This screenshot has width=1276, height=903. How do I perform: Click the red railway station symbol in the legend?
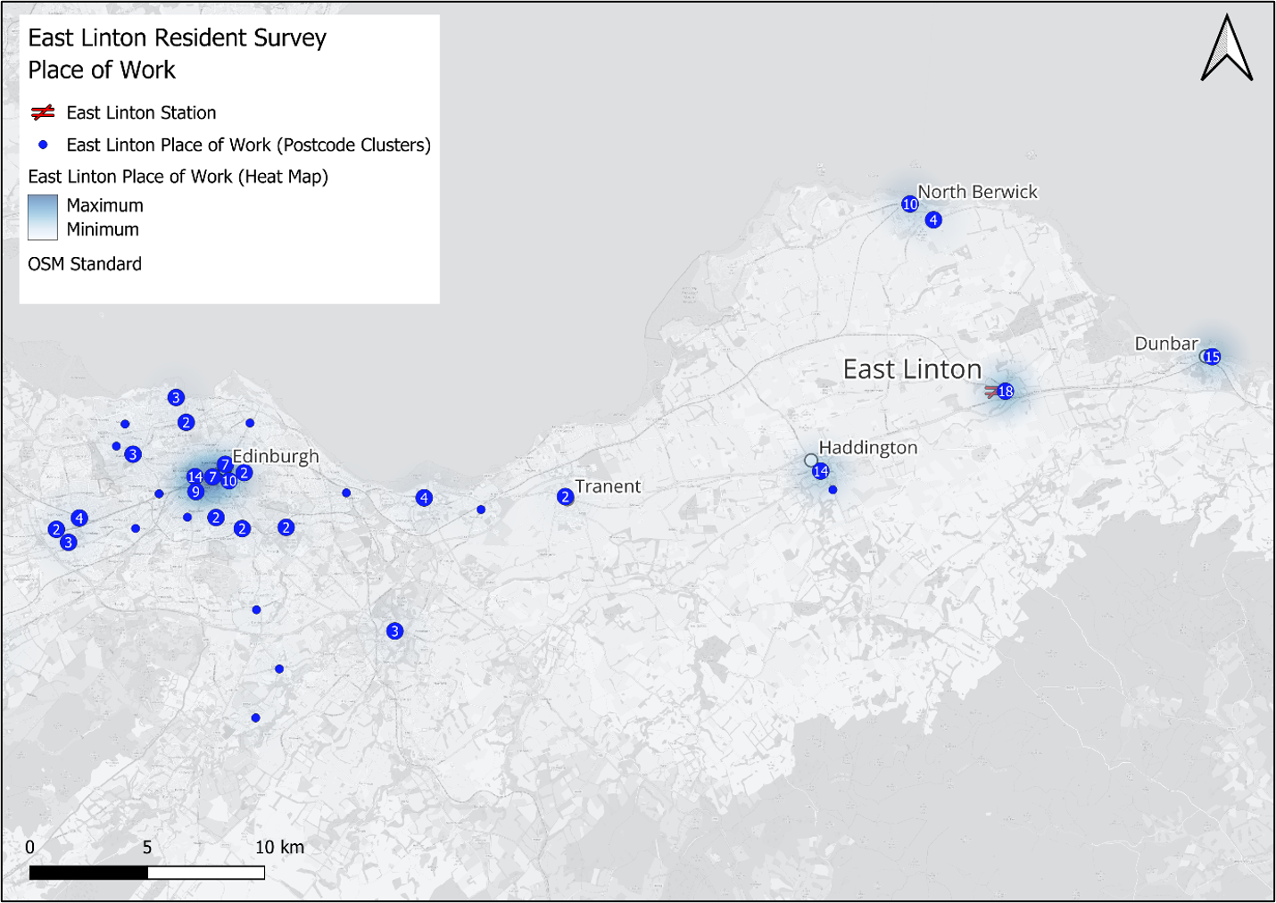[43, 112]
